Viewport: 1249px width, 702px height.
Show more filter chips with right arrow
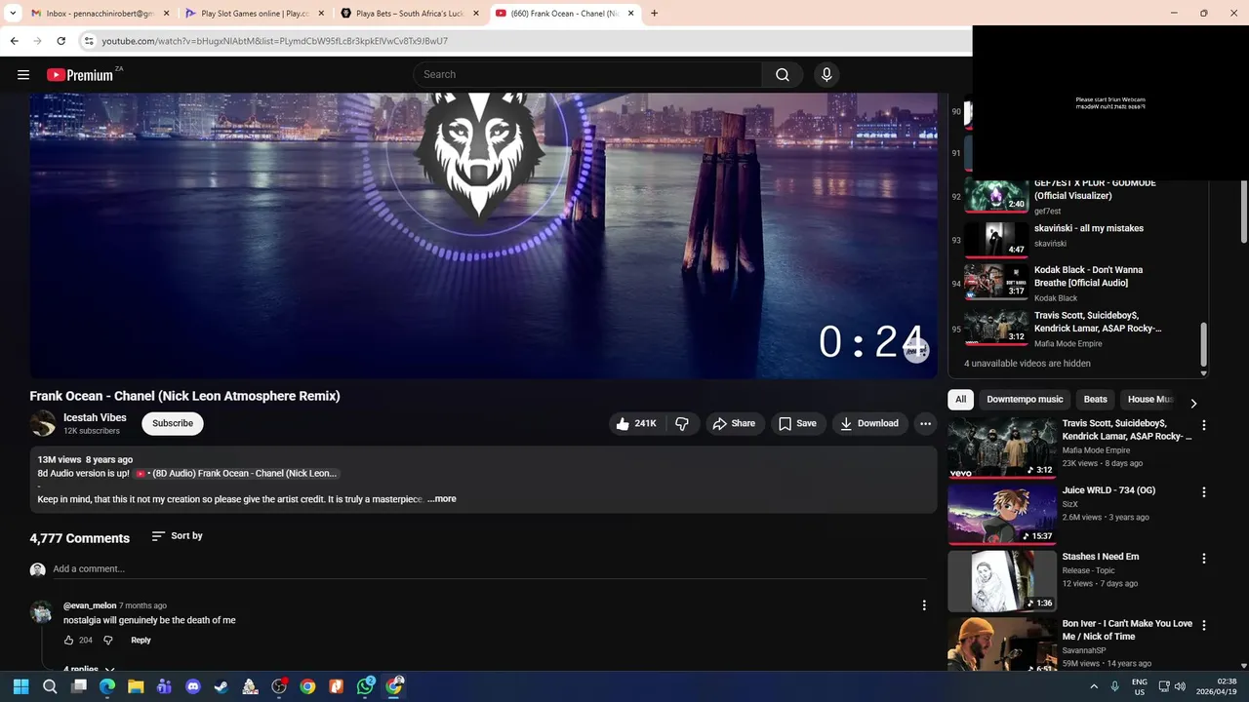coord(1193,403)
